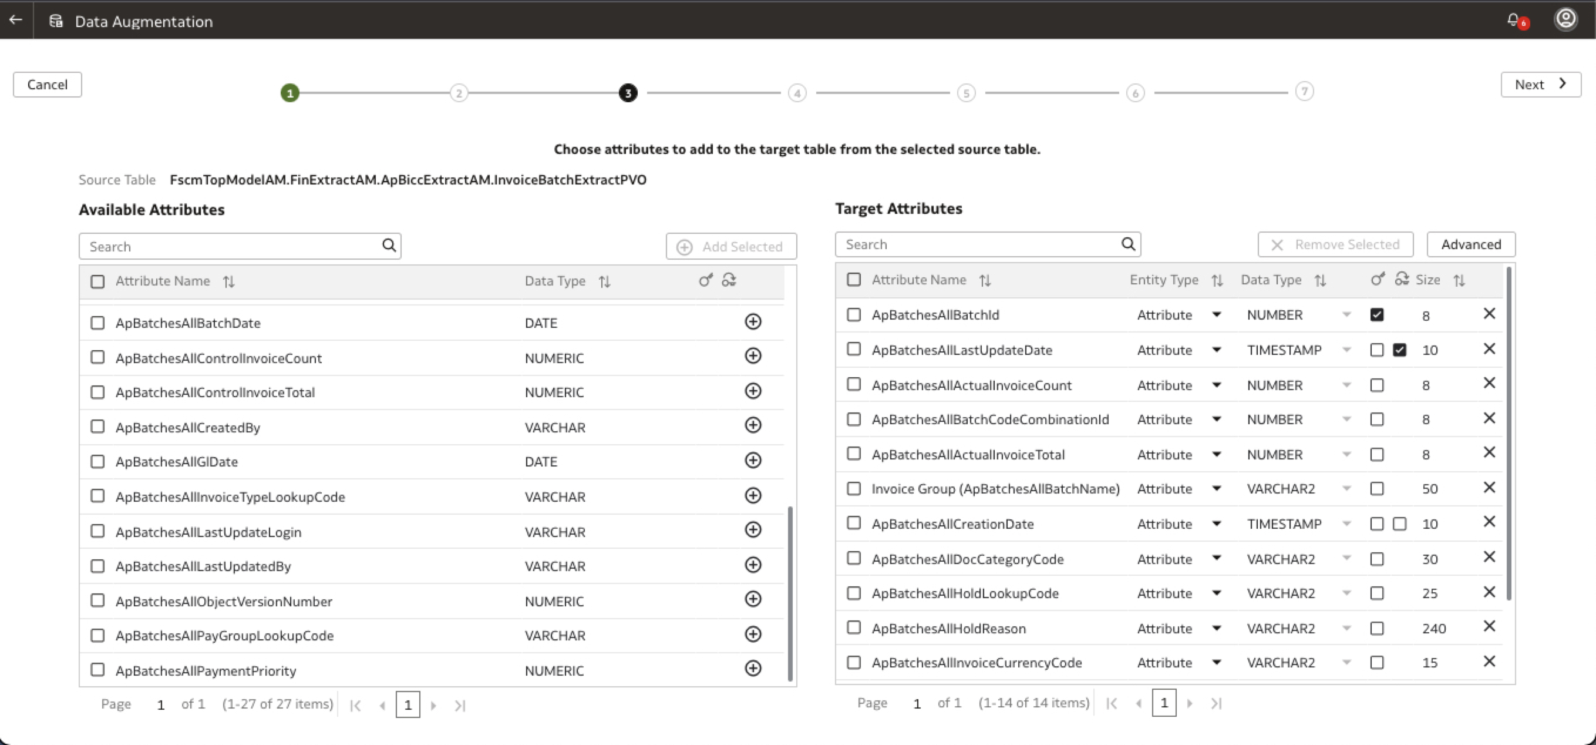Check the ApBatchesAllCreatedBy checkbox
The height and width of the screenshot is (745, 1596).
[x=97, y=427]
